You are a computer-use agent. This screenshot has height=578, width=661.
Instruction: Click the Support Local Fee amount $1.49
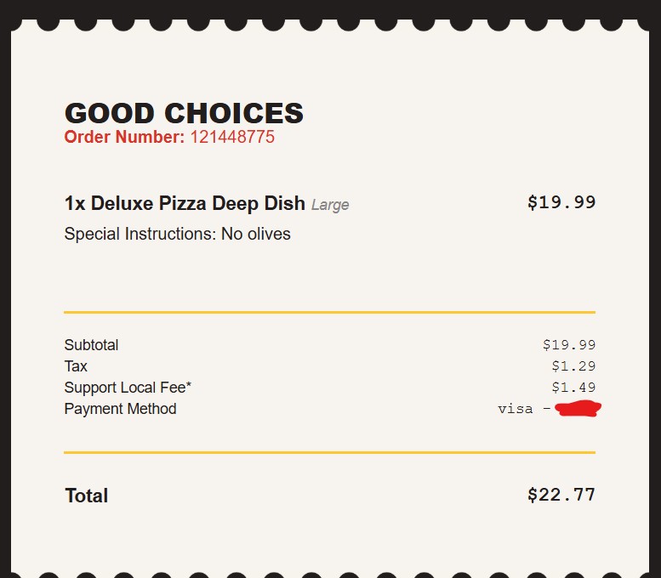tap(573, 388)
